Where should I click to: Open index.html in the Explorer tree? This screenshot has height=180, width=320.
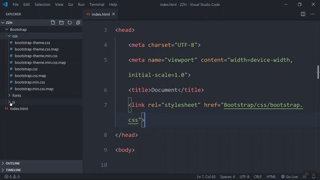pyautogui.click(x=19, y=108)
